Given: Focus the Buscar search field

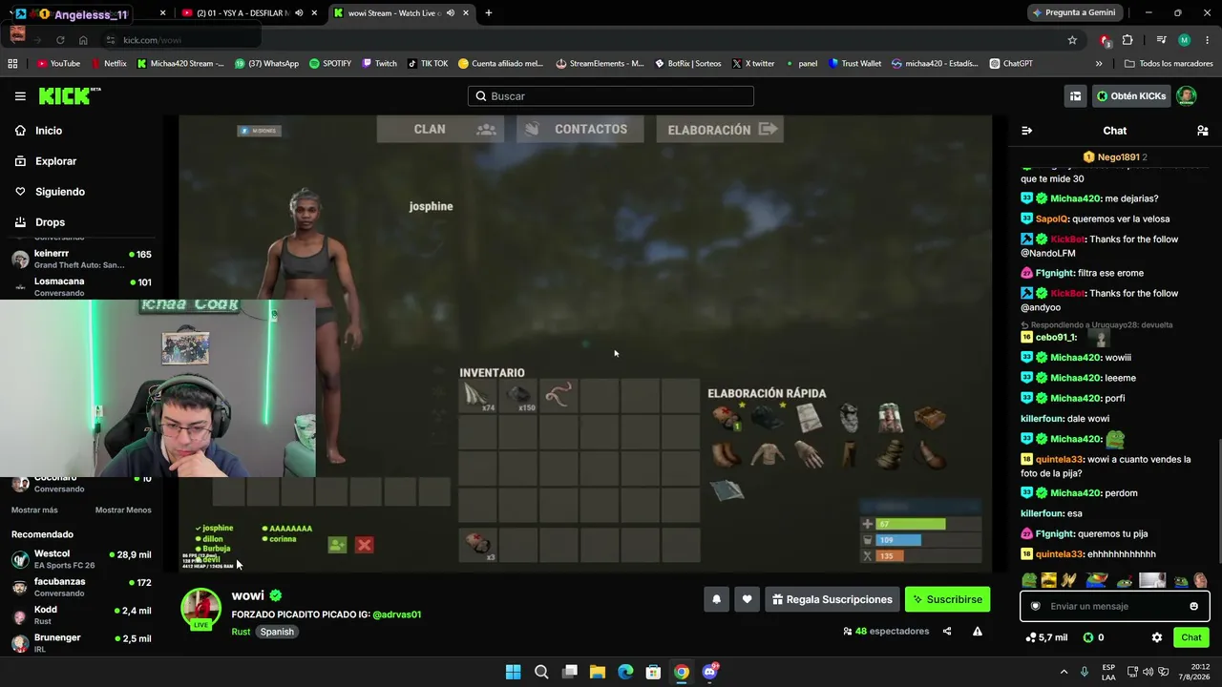Looking at the screenshot, I should [611, 96].
